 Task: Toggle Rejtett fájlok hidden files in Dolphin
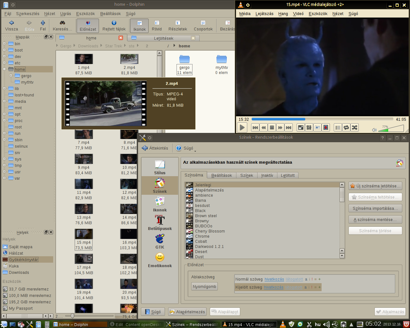(114, 26)
